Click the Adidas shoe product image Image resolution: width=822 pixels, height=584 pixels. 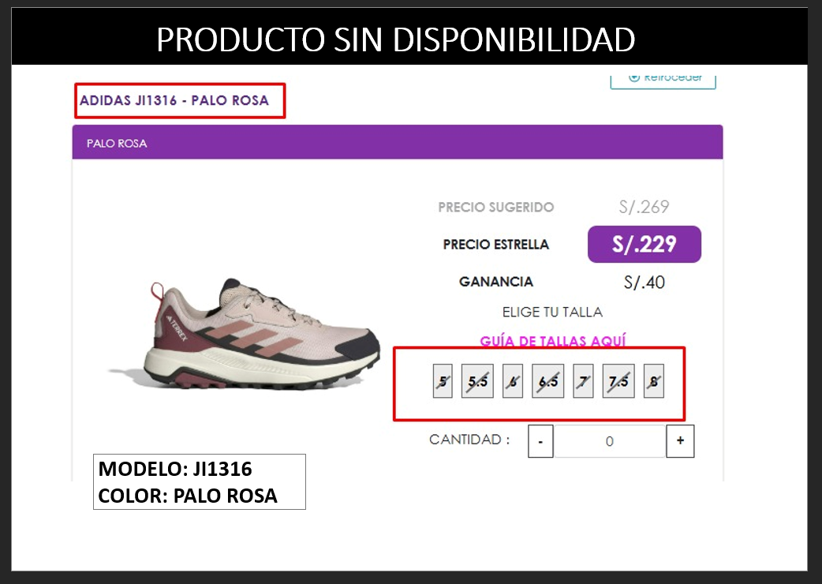pos(245,335)
